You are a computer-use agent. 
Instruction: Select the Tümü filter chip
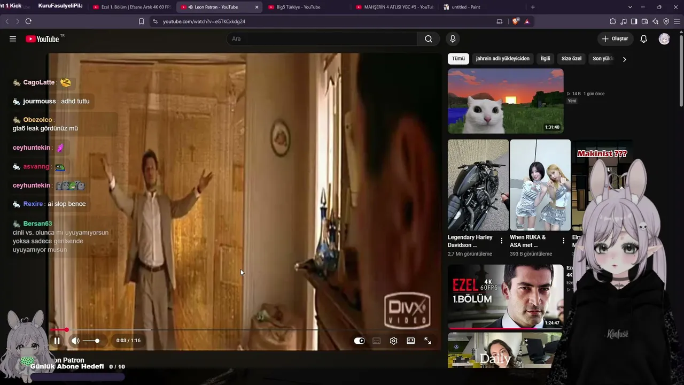pos(458,59)
